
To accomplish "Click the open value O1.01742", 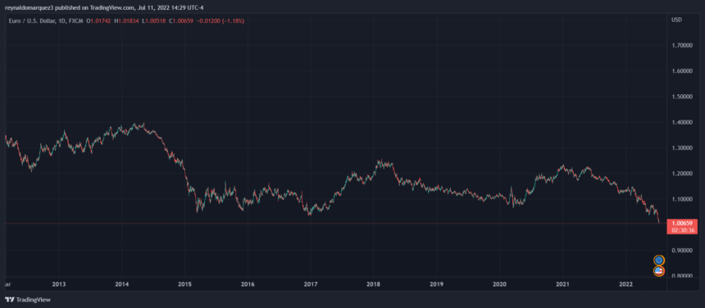I will tap(98, 20).
